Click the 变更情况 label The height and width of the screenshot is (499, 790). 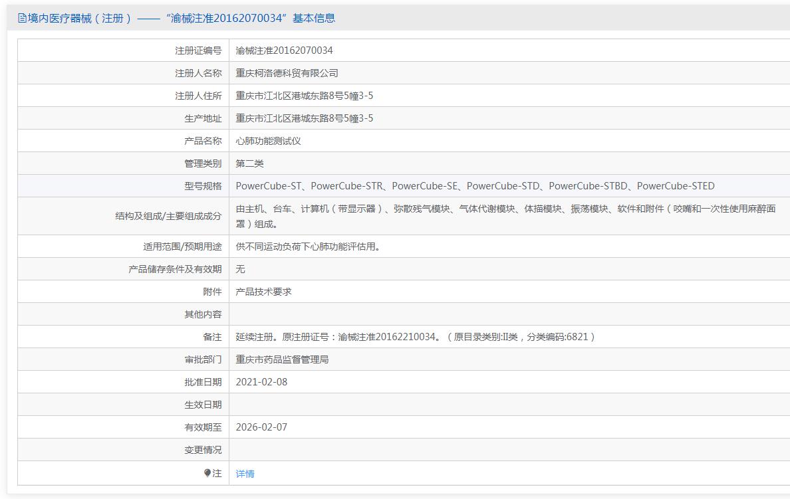[x=203, y=450]
